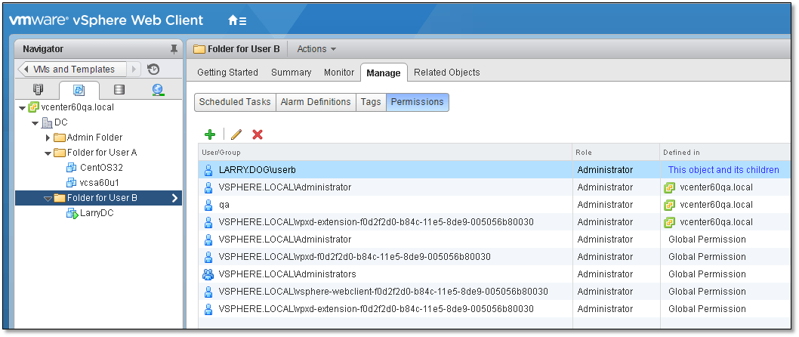Select the Manage tab
The width and height of the screenshot is (799, 337).
click(383, 73)
